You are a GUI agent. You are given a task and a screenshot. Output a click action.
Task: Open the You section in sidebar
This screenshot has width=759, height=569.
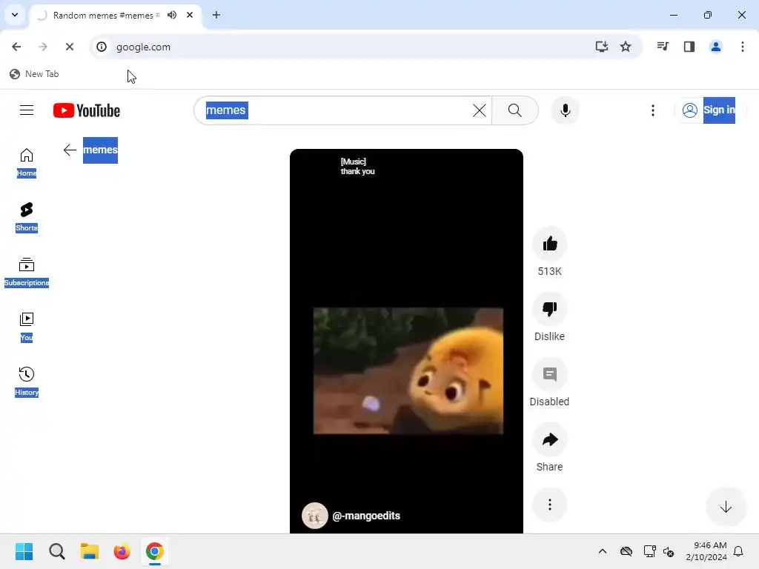pos(27,327)
